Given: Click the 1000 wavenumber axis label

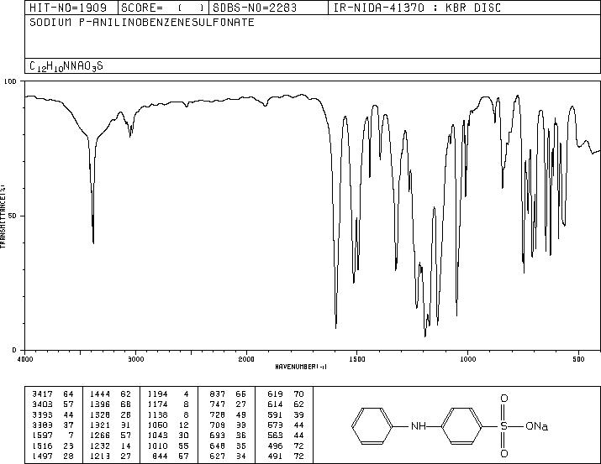Looking at the screenshot, I should point(467,359).
